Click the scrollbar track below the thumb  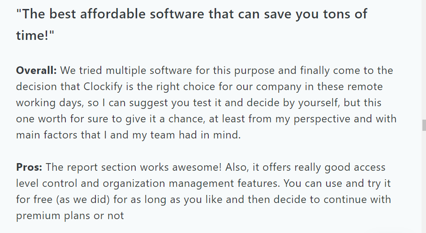[424, 182]
